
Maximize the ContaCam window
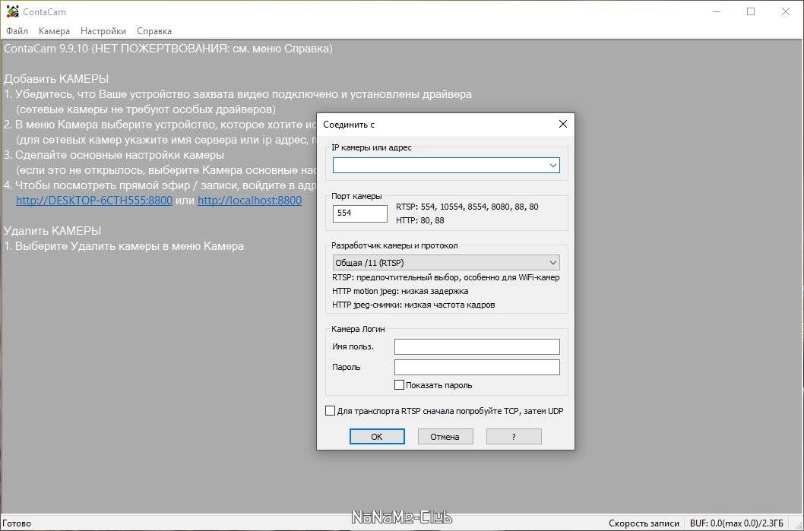[x=752, y=11]
